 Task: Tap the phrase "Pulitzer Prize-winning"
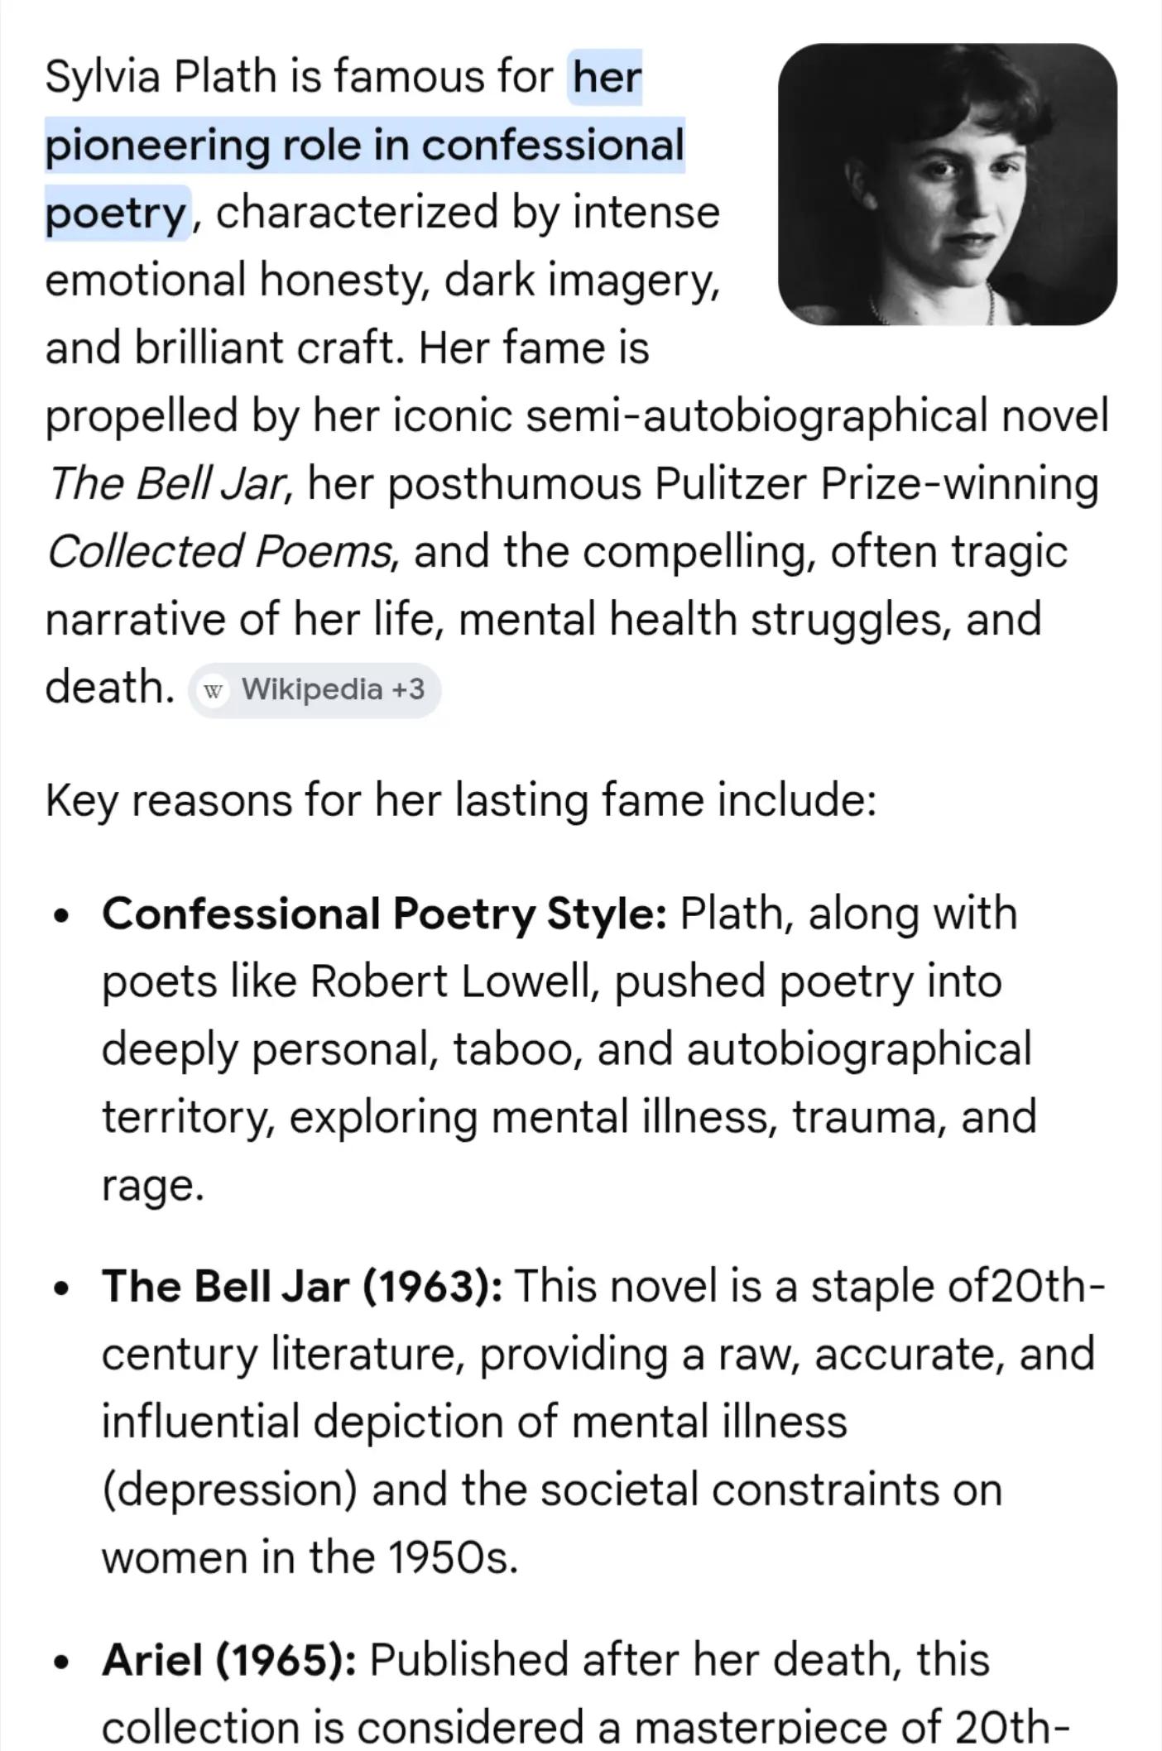pos(876,483)
